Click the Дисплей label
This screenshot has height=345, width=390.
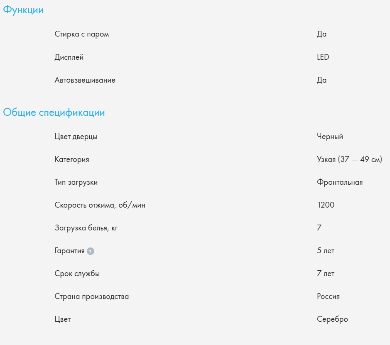tap(69, 57)
